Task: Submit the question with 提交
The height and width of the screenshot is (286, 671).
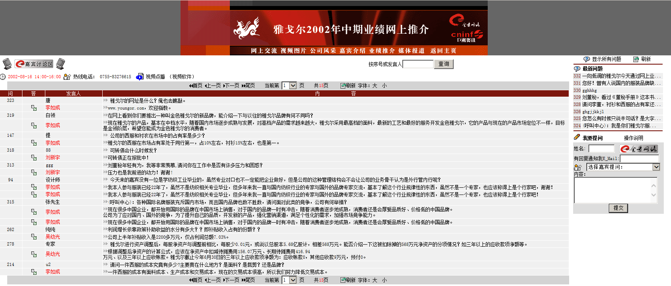Action: click(x=618, y=208)
